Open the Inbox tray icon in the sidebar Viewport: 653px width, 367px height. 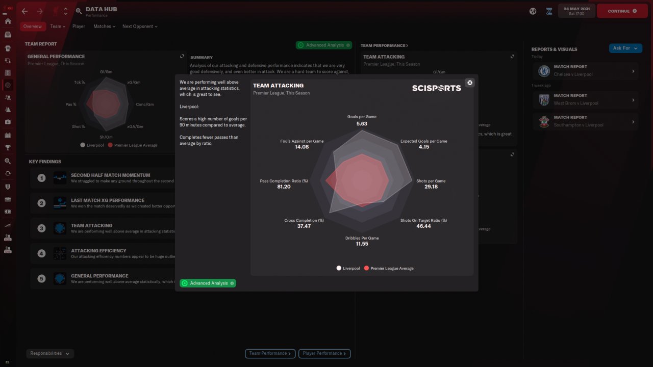[x=8, y=35]
